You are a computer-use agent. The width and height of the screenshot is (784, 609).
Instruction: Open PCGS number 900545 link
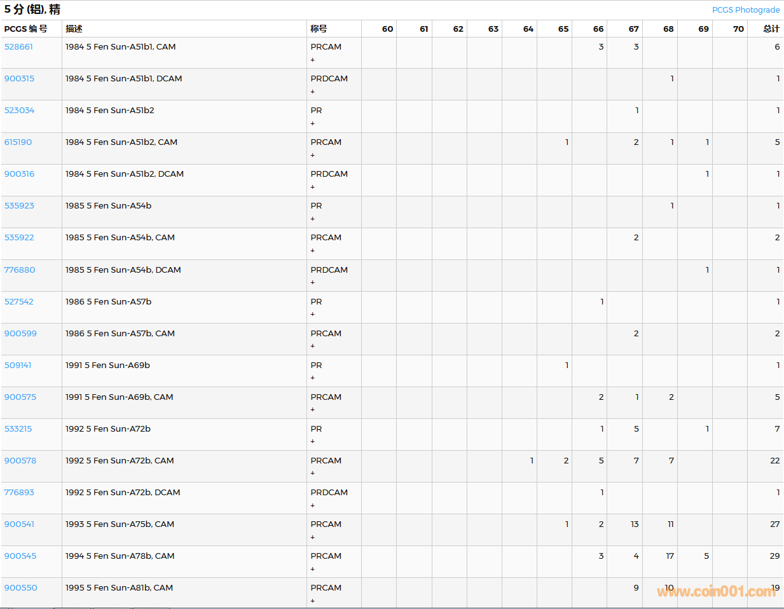(20, 556)
